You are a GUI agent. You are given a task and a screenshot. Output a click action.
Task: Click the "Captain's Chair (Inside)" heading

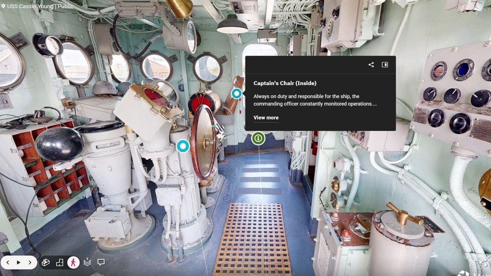(285, 83)
